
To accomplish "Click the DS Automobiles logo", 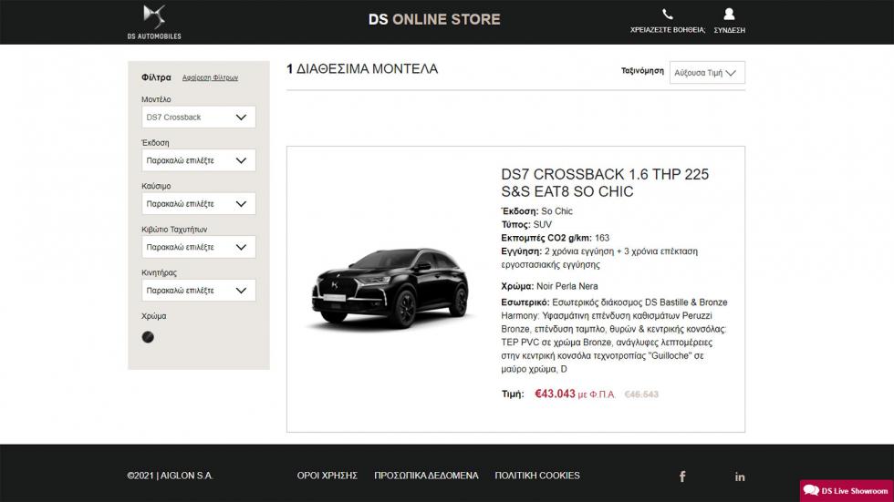I will coord(154,22).
